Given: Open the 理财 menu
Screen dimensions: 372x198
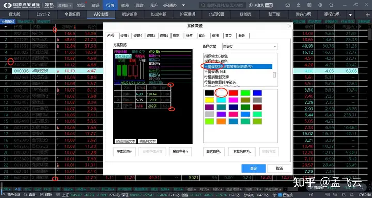Looking at the screenshot, I should click(x=139, y=5).
